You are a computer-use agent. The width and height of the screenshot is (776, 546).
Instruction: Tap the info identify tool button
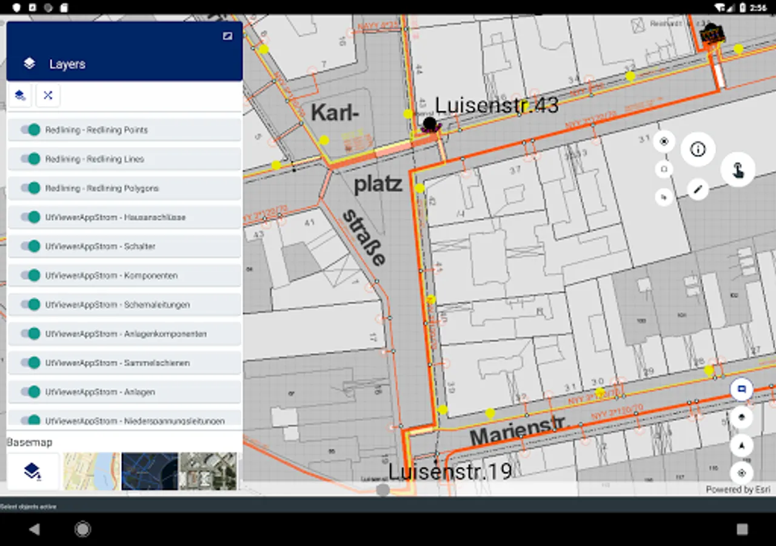click(698, 149)
